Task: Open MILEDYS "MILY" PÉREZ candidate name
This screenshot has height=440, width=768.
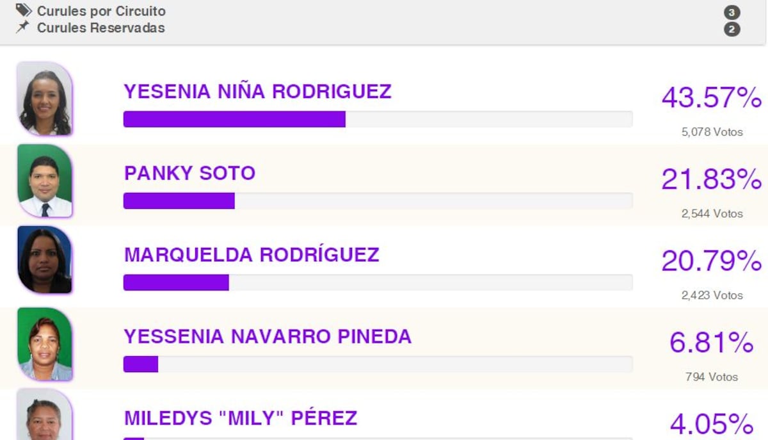Action: click(x=241, y=418)
